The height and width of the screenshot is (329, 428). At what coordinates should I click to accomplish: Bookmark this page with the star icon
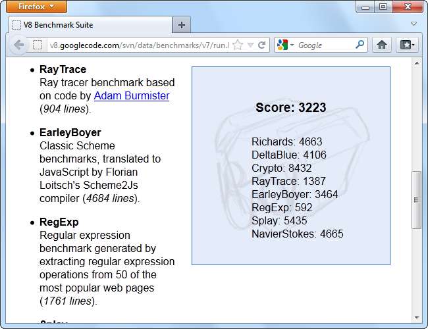238,45
